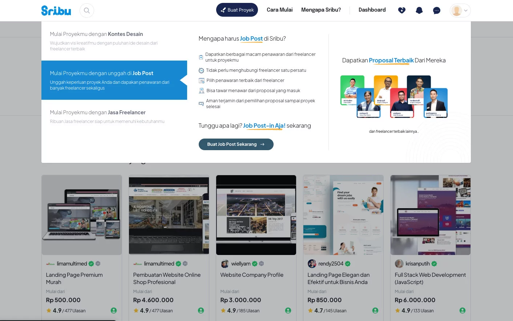Open the Cara Mulai link
Image resolution: width=513 pixels, height=321 pixels.
279,10
